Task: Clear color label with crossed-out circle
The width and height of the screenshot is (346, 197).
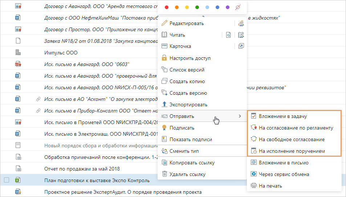Action: tap(238, 7)
